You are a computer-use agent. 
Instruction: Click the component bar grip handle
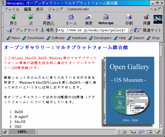(118, 132)
